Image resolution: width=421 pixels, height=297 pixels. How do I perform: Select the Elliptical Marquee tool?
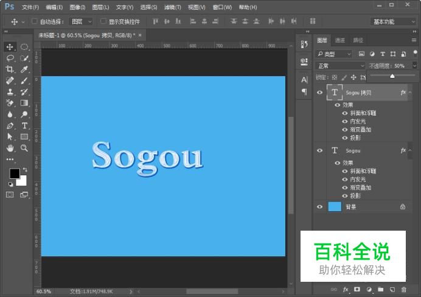pos(24,47)
